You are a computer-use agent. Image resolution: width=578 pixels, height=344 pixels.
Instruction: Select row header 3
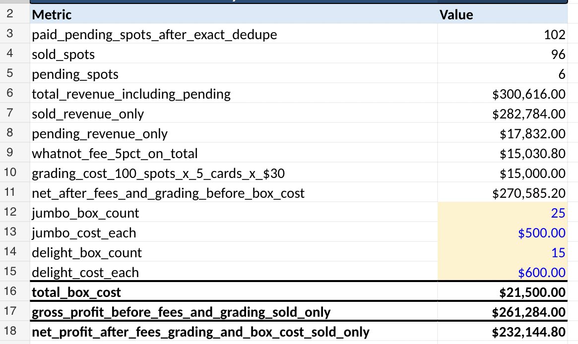(x=15, y=34)
